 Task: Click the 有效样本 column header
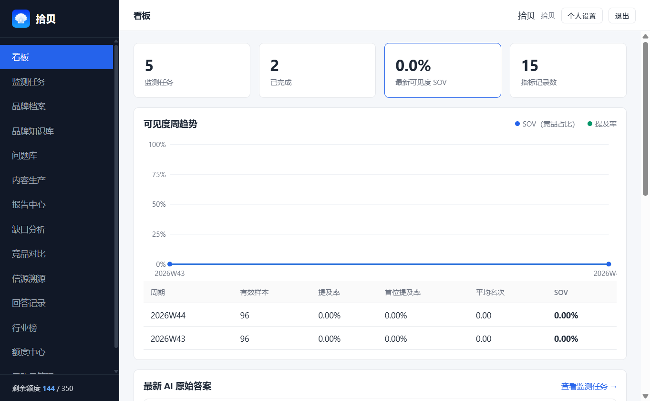pyautogui.click(x=255, y=292)
